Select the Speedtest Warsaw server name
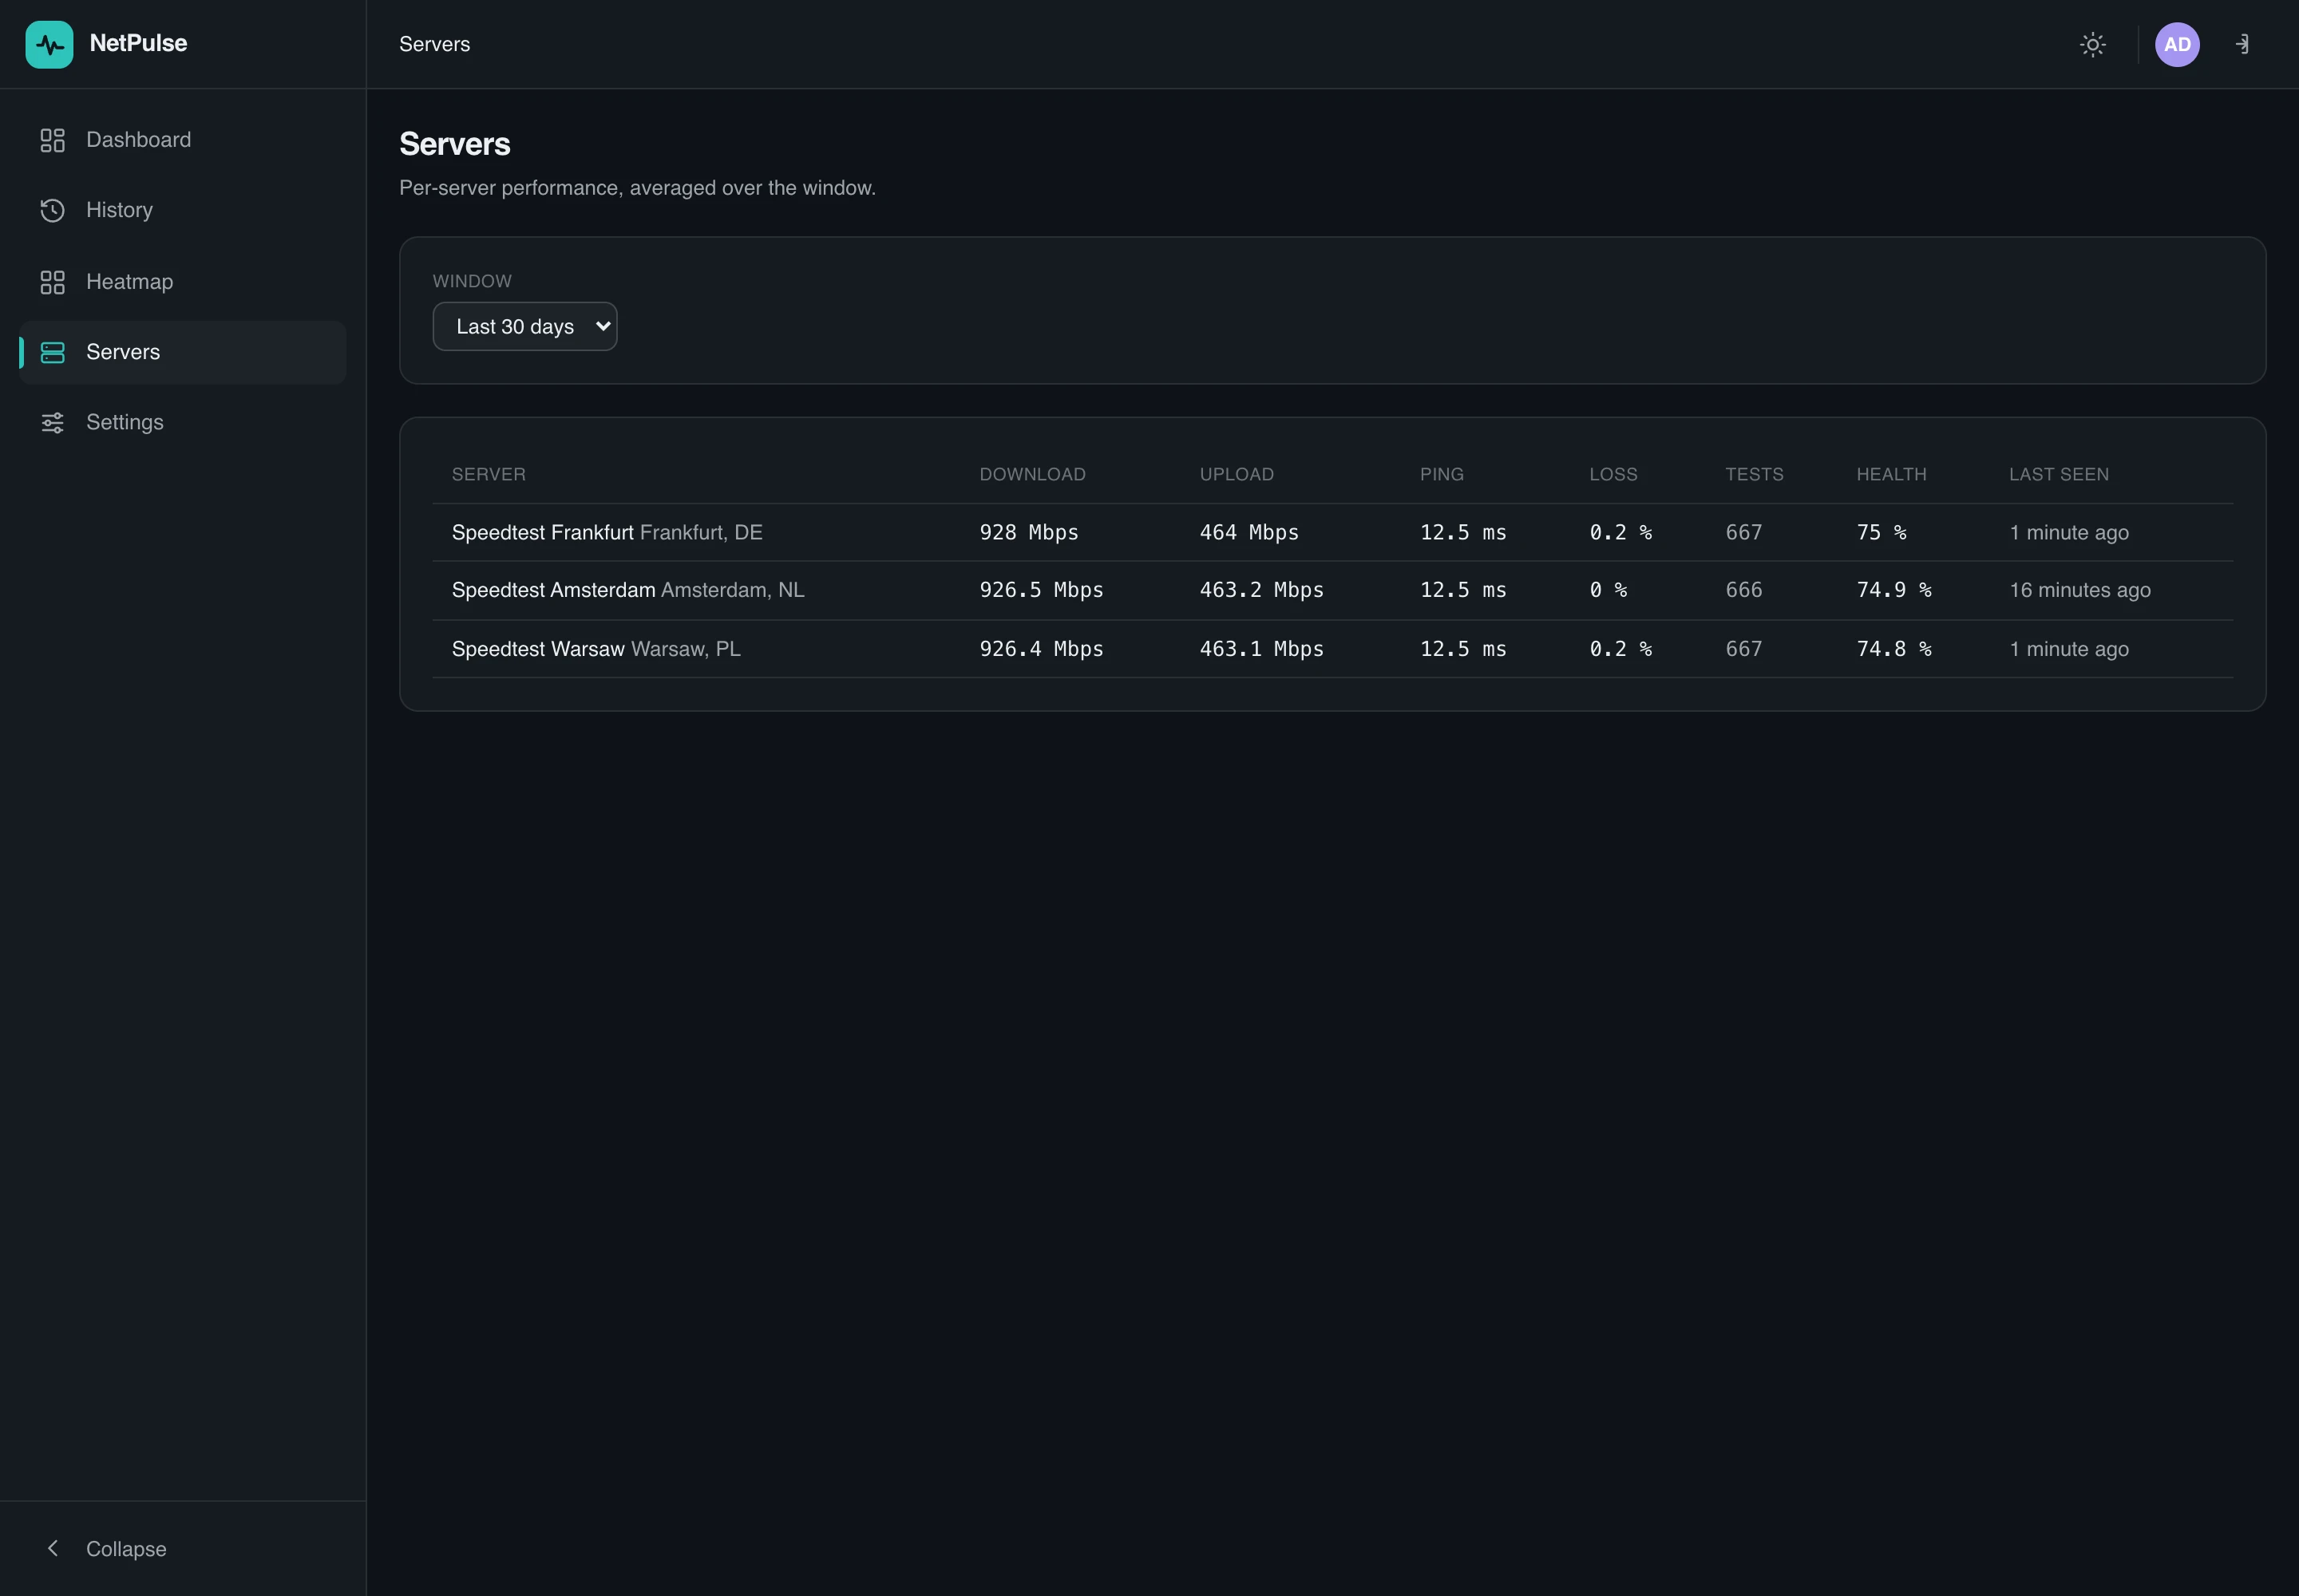This screenshot has width=2299, height=1596. coord(538,649)
